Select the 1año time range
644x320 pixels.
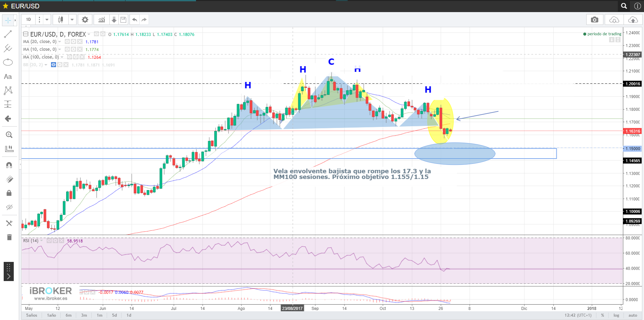pos(51,315)
